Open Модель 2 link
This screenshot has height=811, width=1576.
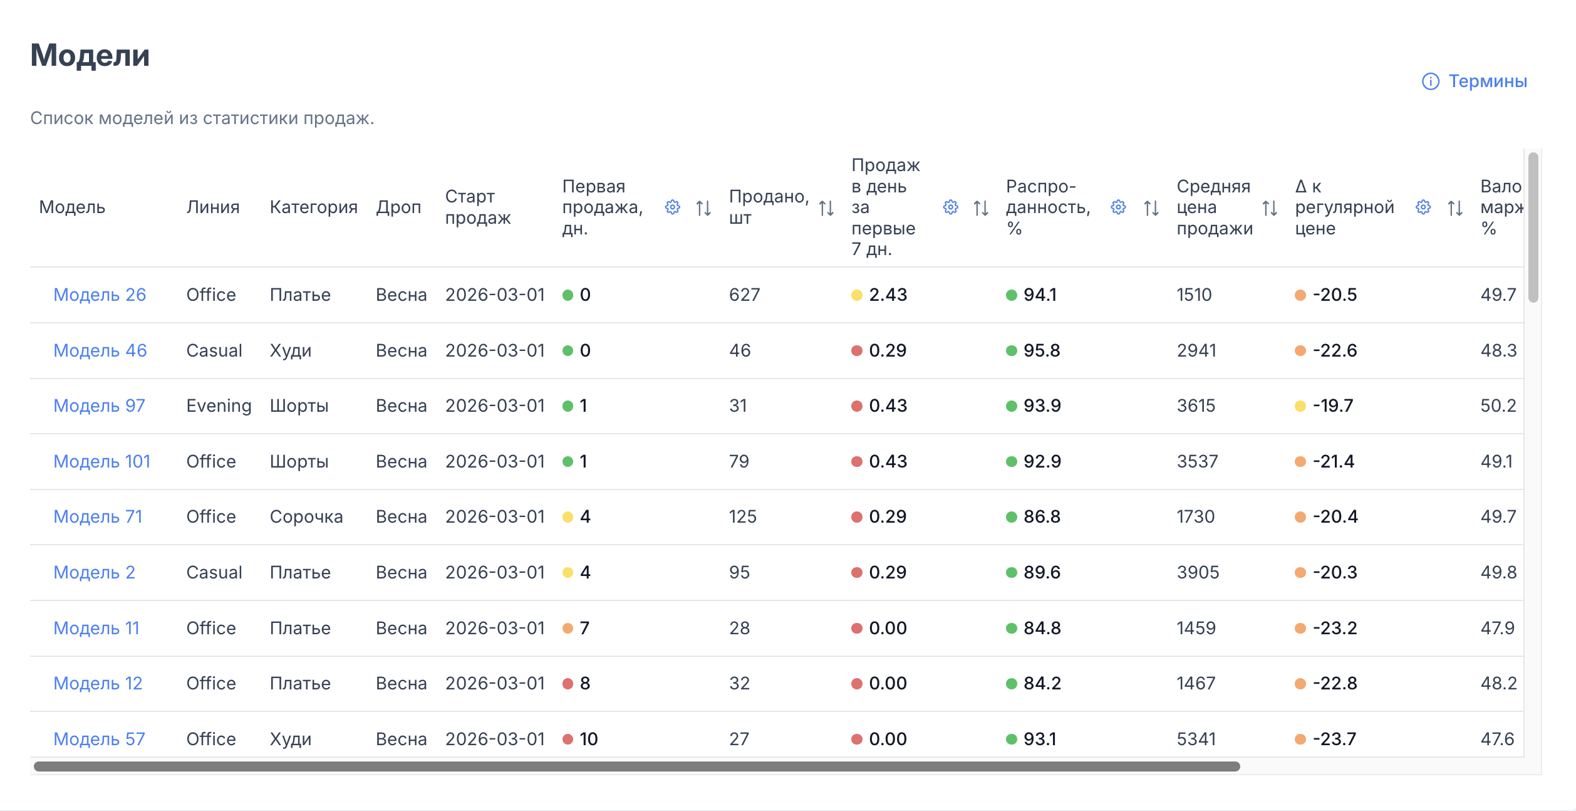(94, 572)
